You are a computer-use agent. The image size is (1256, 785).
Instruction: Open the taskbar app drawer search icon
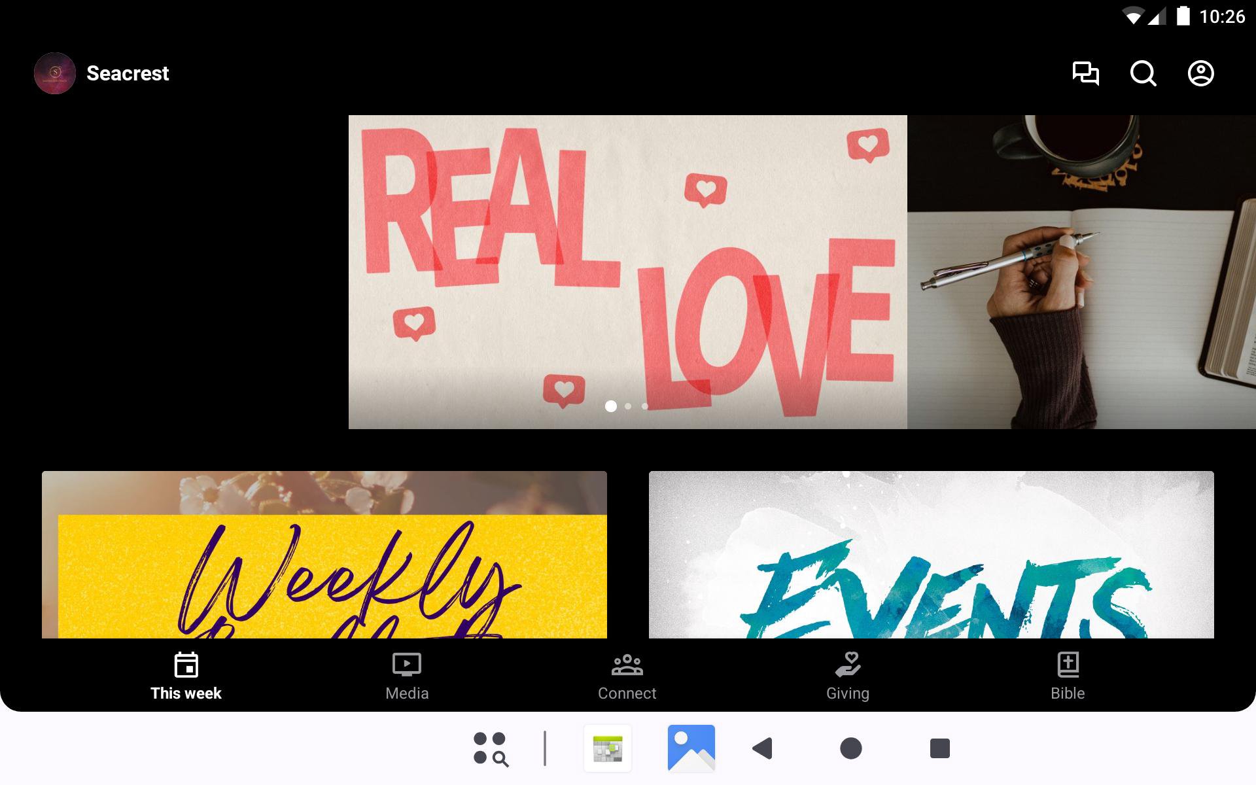491,748
